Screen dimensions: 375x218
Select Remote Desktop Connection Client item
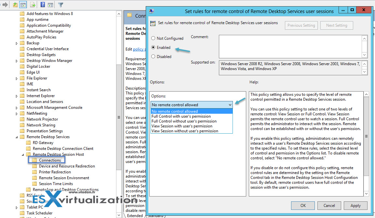(63, 149)
